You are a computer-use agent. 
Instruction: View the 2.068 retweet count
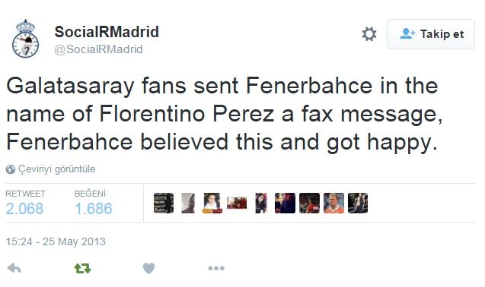(x=24, y=209)
